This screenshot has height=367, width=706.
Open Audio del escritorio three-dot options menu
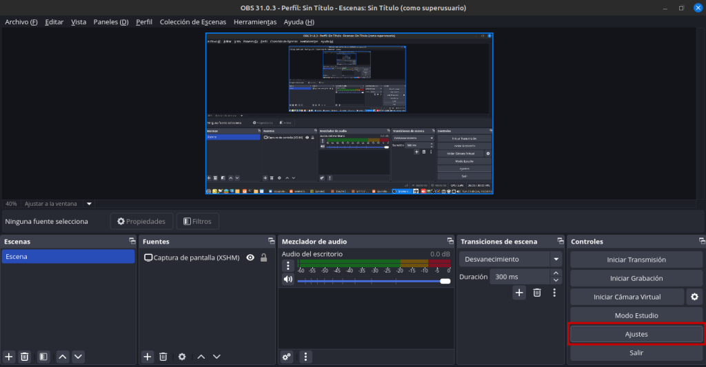288,266
